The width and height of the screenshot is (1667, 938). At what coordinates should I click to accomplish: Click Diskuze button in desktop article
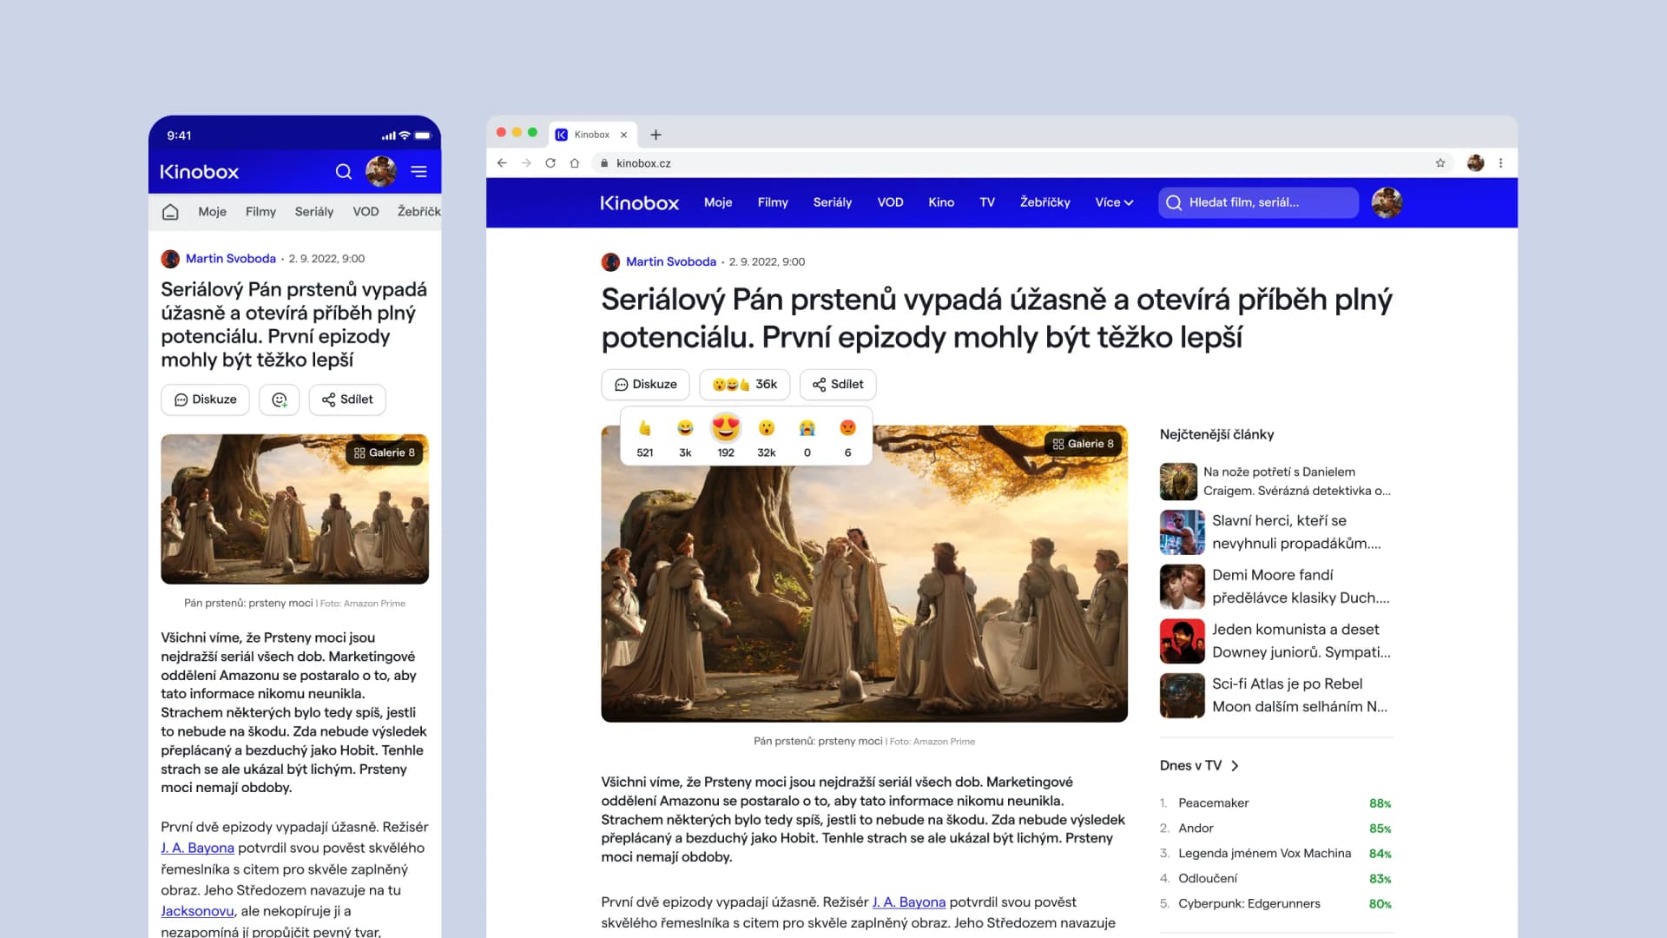tap(645, 384)
